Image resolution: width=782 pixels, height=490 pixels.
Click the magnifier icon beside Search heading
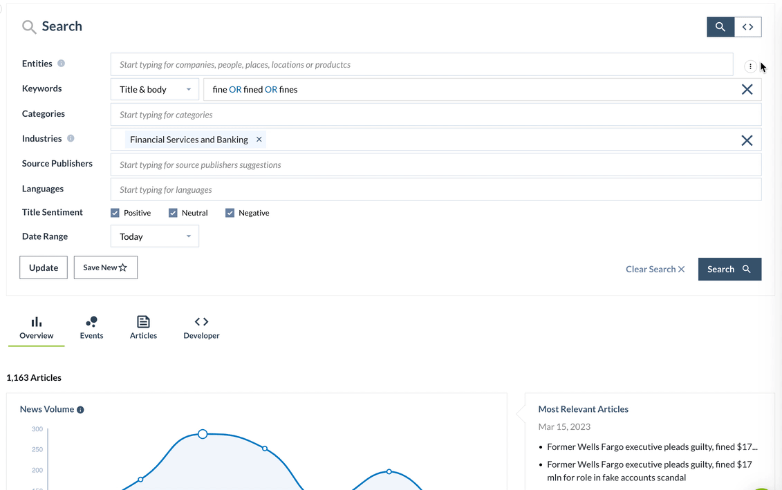[29, 27]
